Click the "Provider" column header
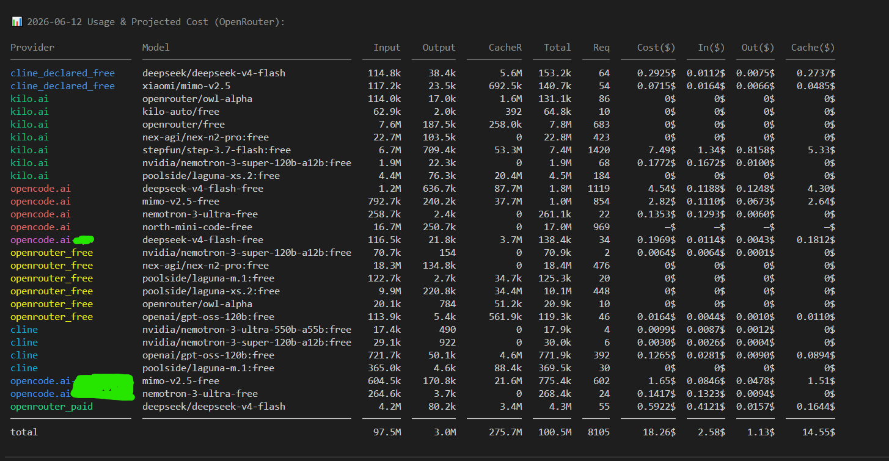This screenshot has width=889, height=461. point(32,48)
